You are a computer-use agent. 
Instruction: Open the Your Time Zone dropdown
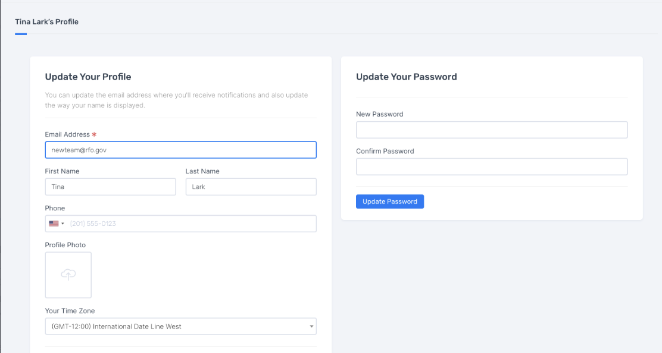[x=181, y=326]
